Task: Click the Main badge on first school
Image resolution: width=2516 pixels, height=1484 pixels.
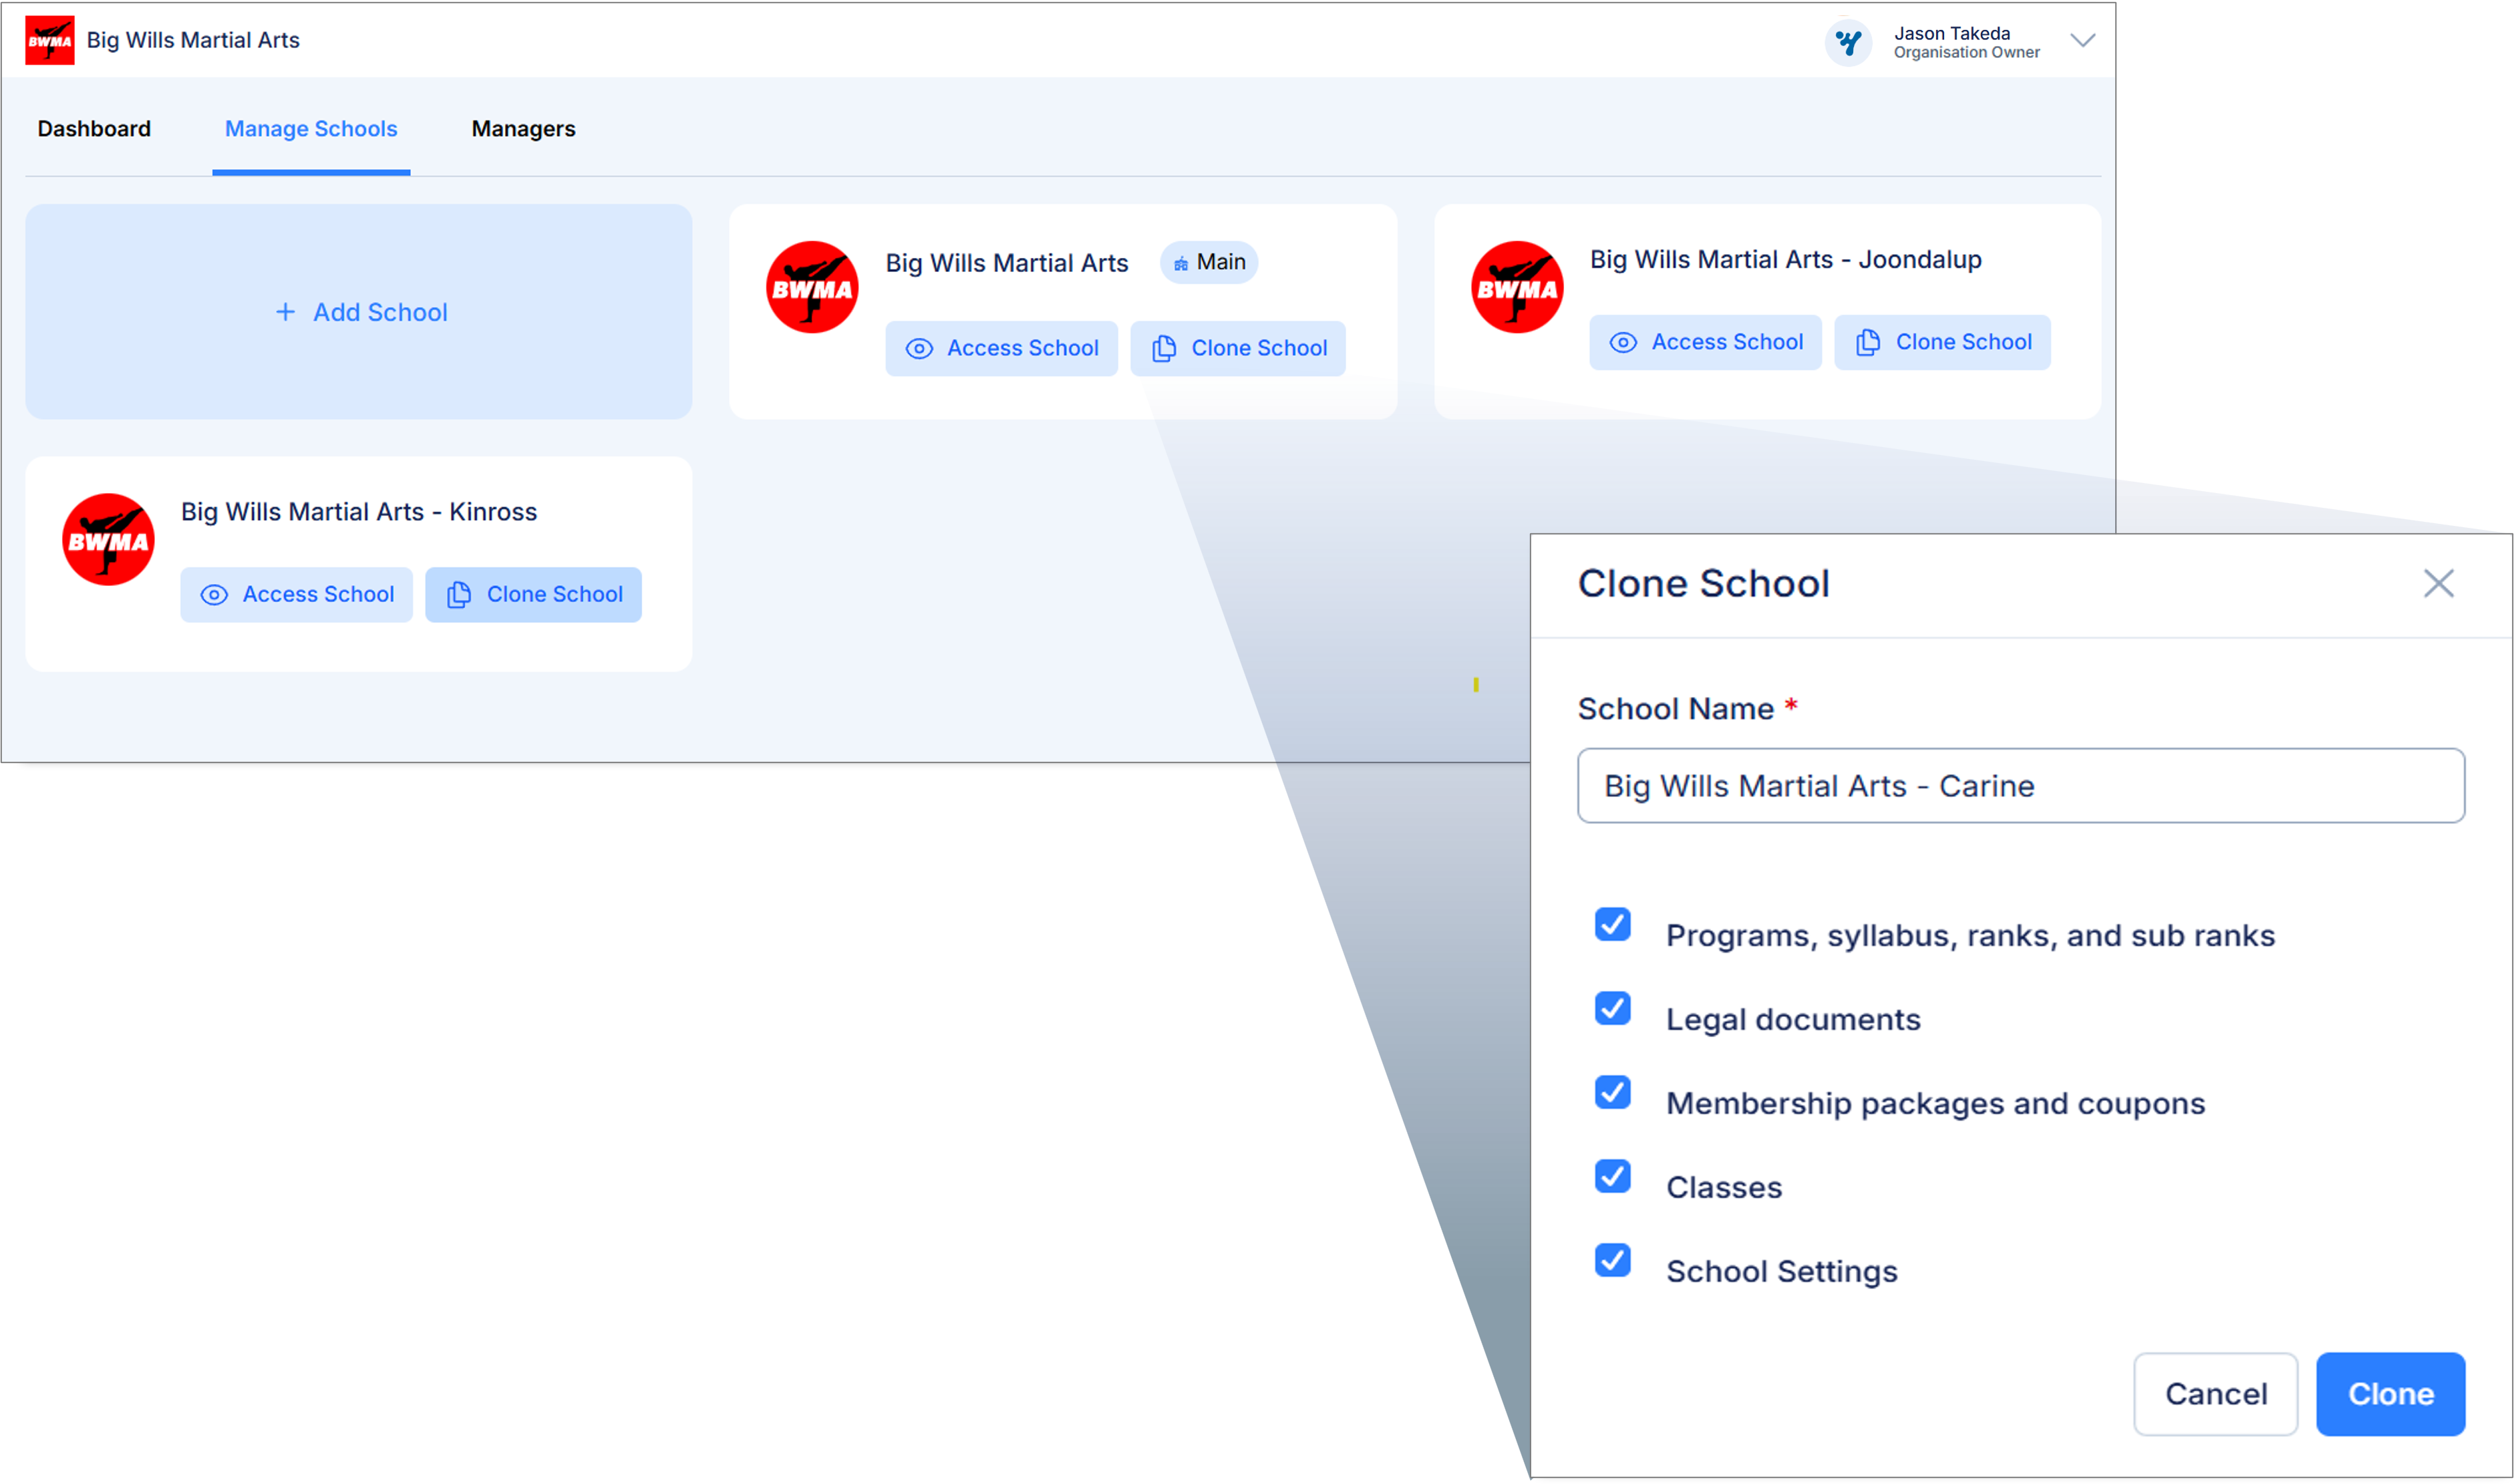Action: point(1209,262)
